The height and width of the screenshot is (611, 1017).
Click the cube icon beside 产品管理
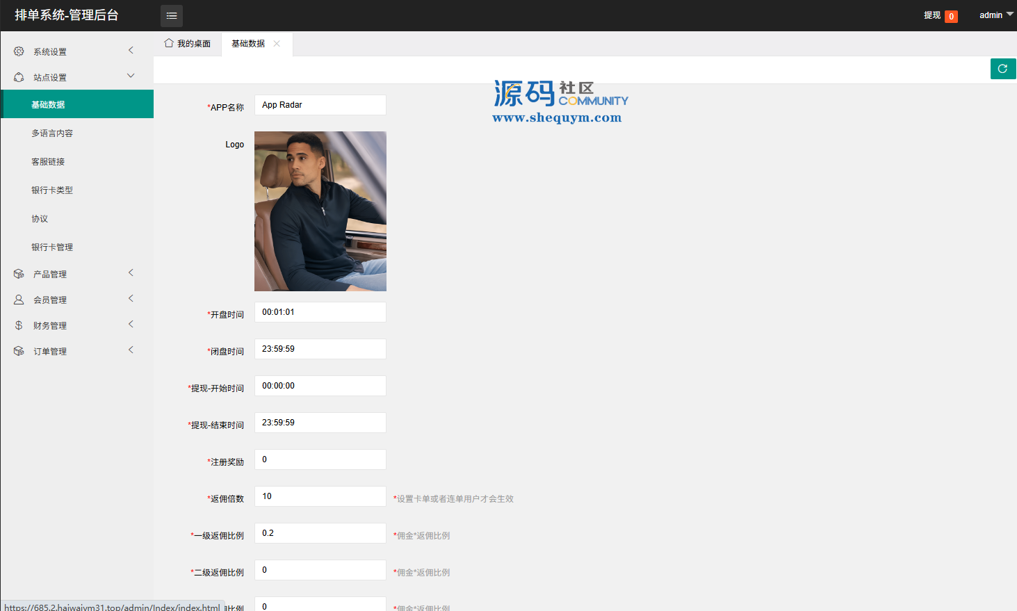[19, 274]
